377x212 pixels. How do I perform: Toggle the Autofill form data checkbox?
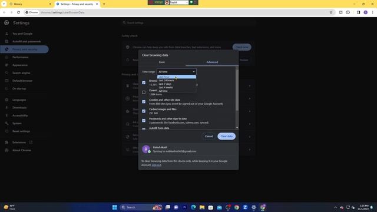144,129
